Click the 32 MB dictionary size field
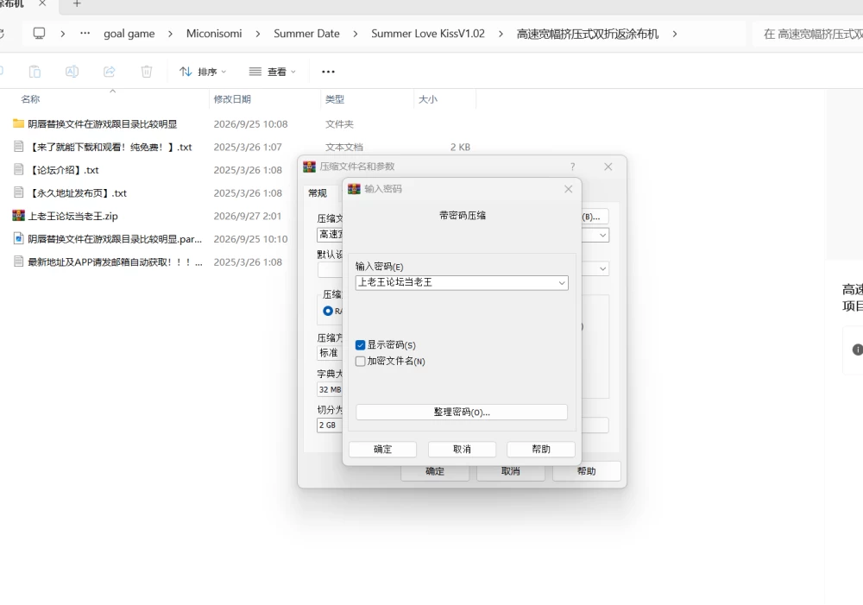The height and width of the screenshot is (605, 863). (x=330, y=389)
